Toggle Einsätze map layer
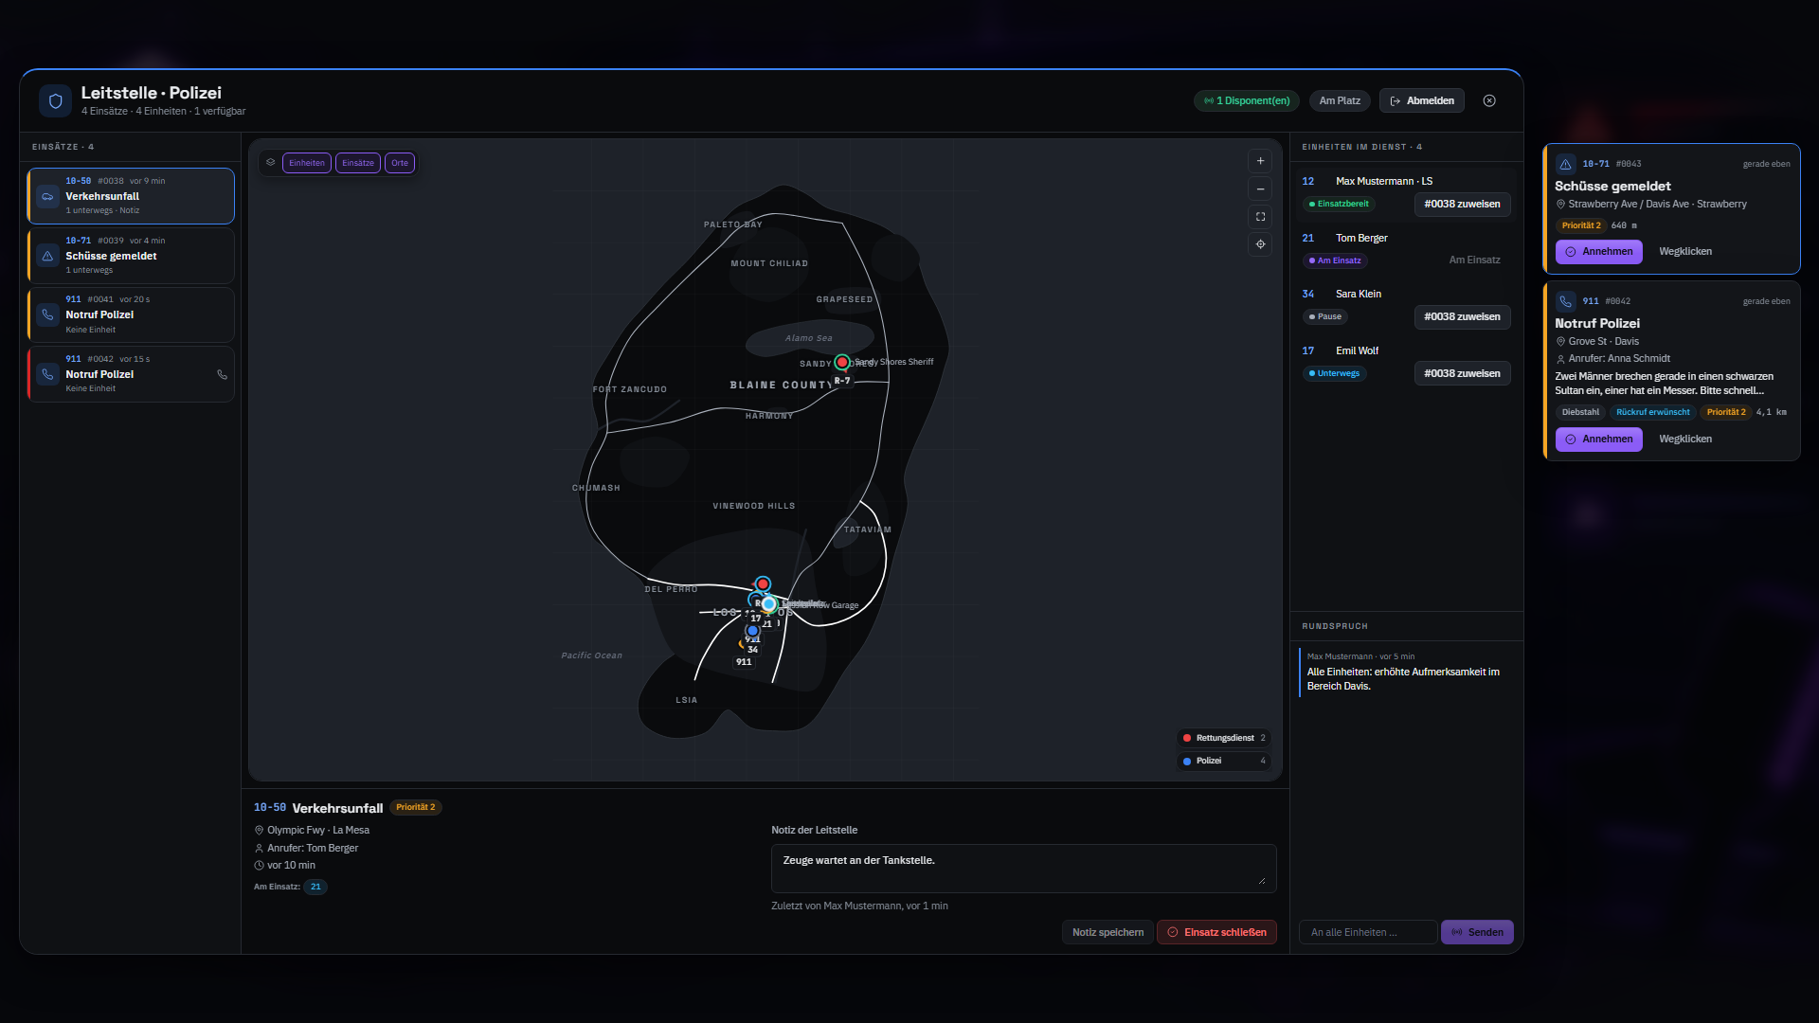Viewport: 1819px width, 1023px height. (x=358, y=163)
